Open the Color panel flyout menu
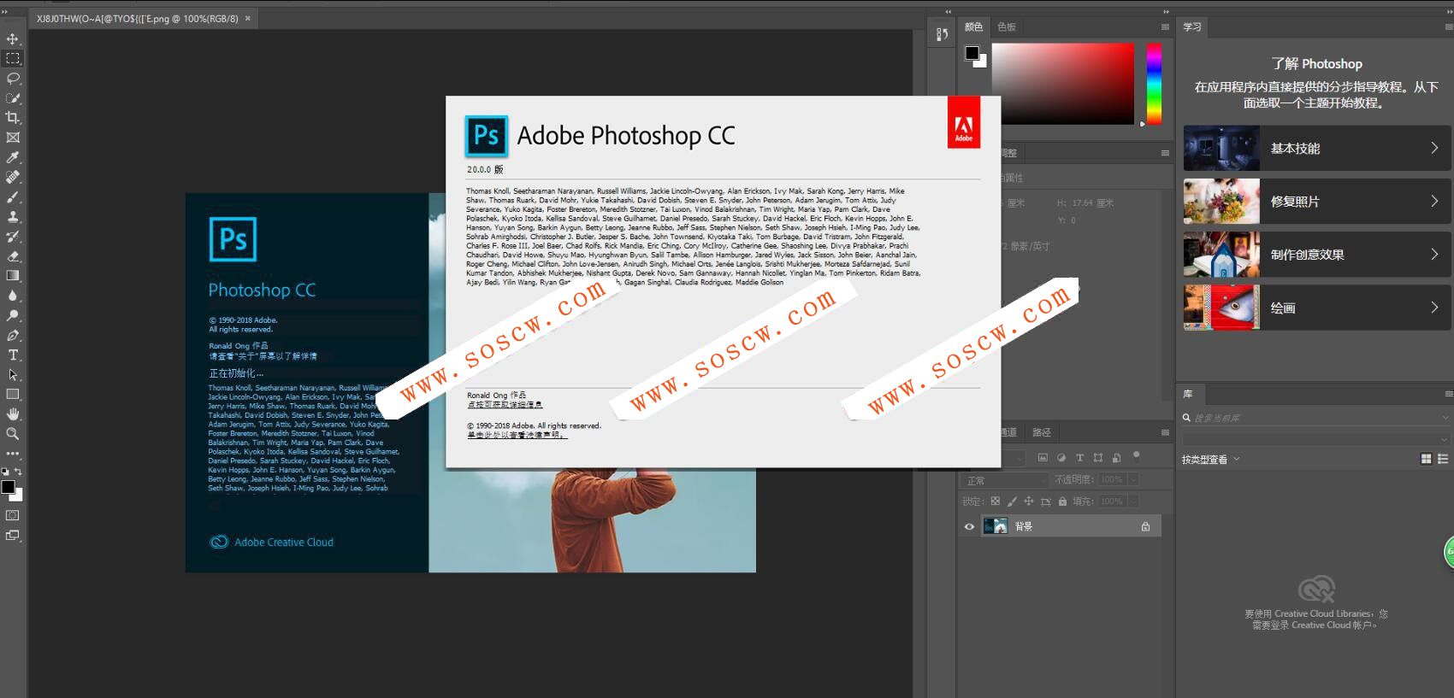Image resolution: width=1454 pixels, height=698 pixels. [x=1165, y=27]
